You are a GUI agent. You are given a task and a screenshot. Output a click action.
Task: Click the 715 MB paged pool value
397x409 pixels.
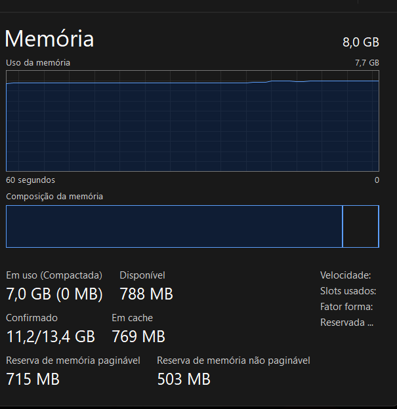(x=33, y=379)
